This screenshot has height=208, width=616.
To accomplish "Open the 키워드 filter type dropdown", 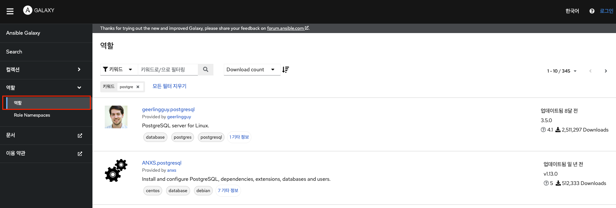I will (x=119, y=69).
